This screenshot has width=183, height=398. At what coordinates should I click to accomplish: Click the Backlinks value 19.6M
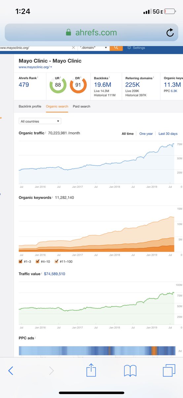[102, 85]
